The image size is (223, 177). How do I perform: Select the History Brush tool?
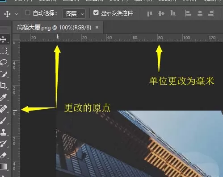coord(4,144)
